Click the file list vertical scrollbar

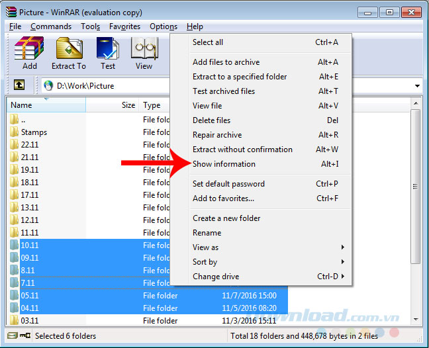pyautogui.click(x=415, y=218)
